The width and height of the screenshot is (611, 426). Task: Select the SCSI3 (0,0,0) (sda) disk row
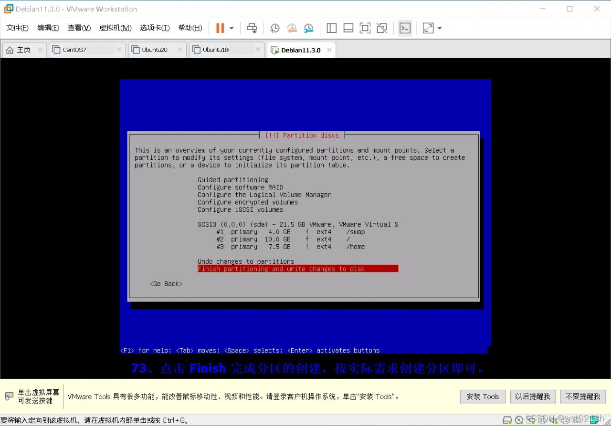coord(298,224)
